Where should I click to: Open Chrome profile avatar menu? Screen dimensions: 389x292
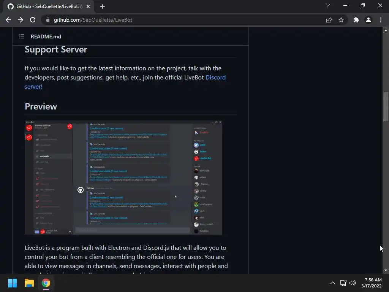coord(368,20)
